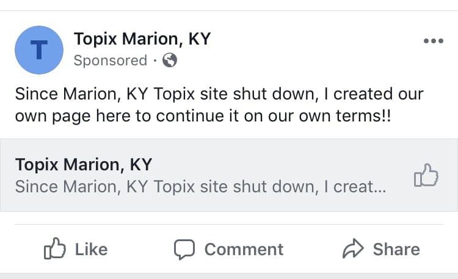
Task: Click the truncated gray card description text
Action: (200, 186)
